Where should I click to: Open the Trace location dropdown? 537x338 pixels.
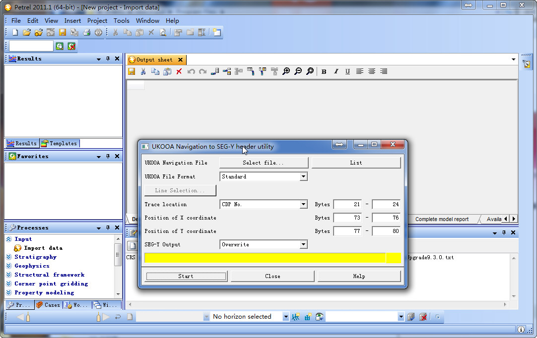[x=303, y=204]
